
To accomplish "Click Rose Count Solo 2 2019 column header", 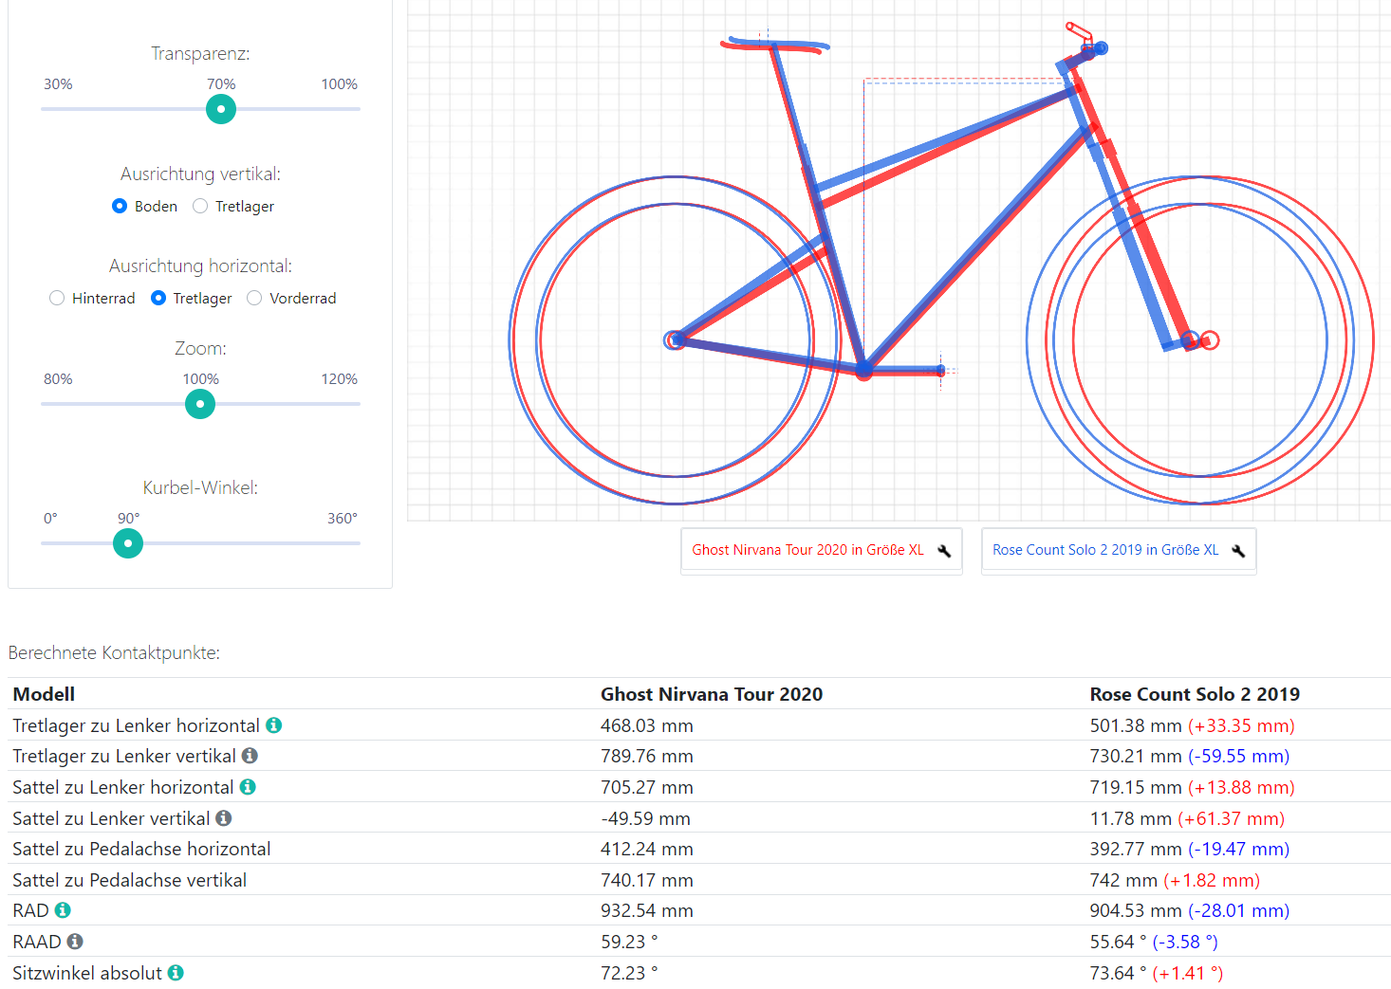I will (x=1195, y=694).
